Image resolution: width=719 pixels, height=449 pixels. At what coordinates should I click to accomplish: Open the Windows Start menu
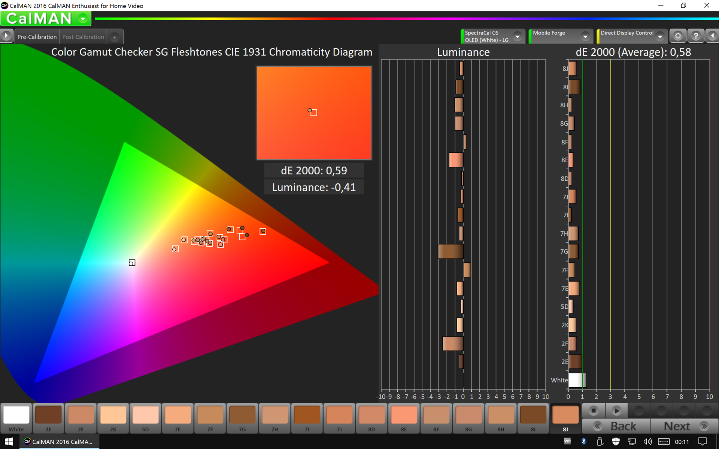point(9,442)
